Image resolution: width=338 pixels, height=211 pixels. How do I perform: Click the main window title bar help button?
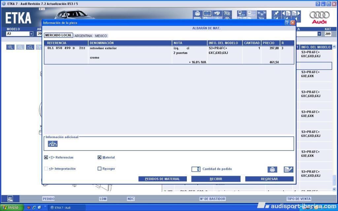pos(318,4)
